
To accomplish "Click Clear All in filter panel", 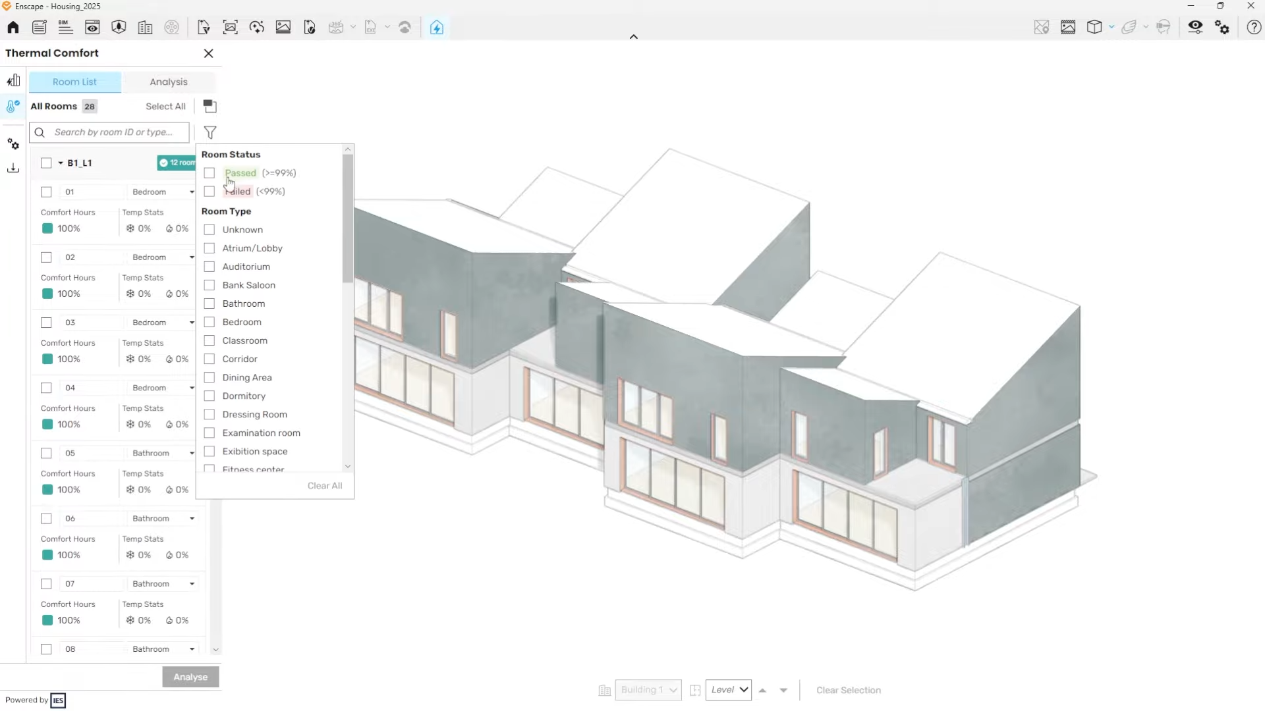I will tap(325, 486).
